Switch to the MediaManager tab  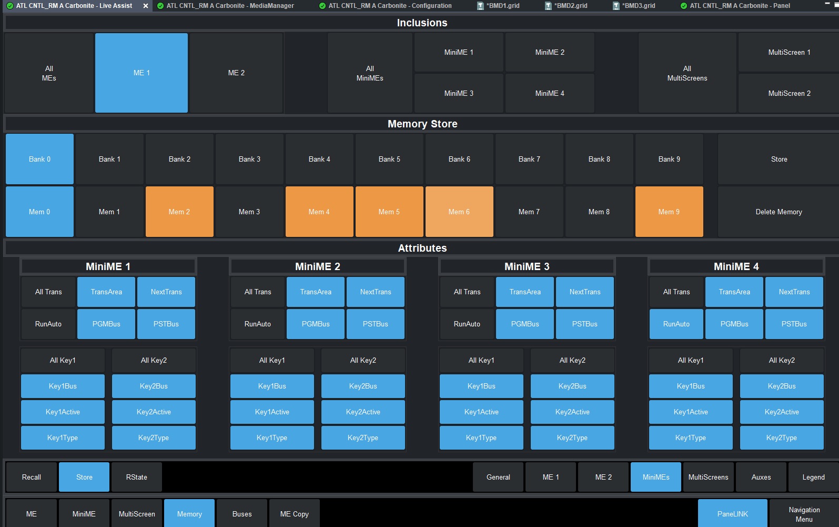(x=230, y=6)
